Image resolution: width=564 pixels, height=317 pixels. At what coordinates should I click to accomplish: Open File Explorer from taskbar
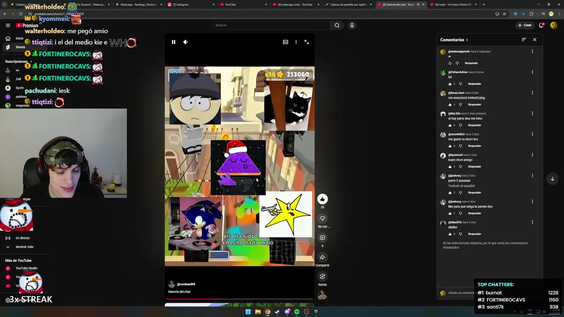click(x=258, y=312)
